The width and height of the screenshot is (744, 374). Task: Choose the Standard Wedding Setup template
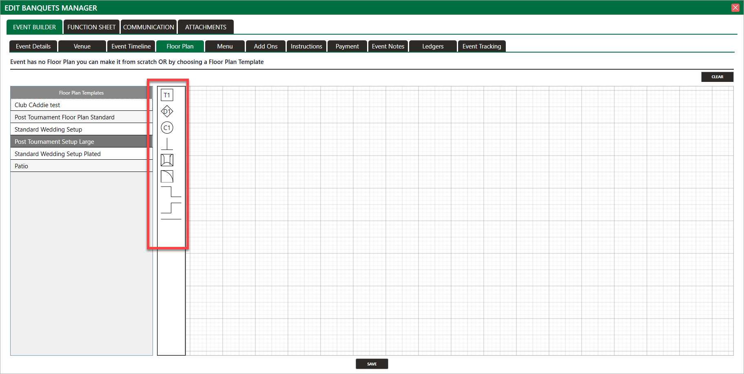click(49, 130)
